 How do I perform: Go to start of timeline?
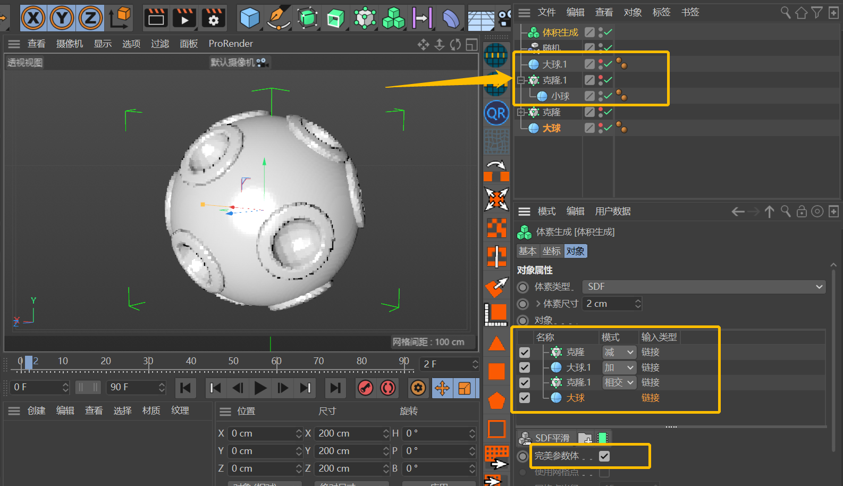coord(186,388)
